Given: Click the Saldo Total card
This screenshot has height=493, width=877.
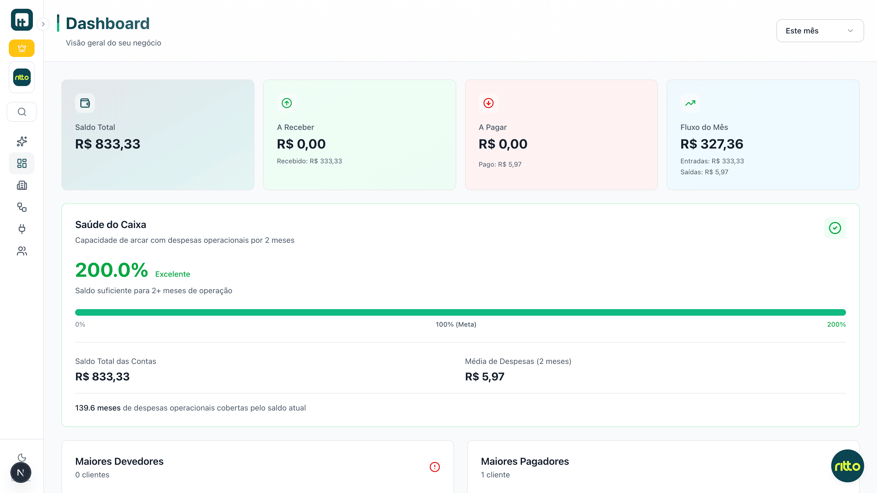Looking at the screenshot, I should [x=158, y=135].
